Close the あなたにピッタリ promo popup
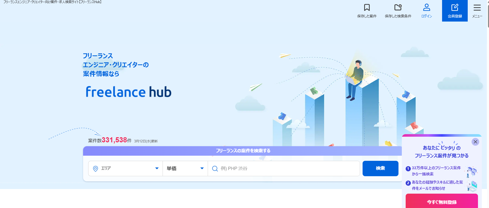489x208 pixels. (475, 142)
